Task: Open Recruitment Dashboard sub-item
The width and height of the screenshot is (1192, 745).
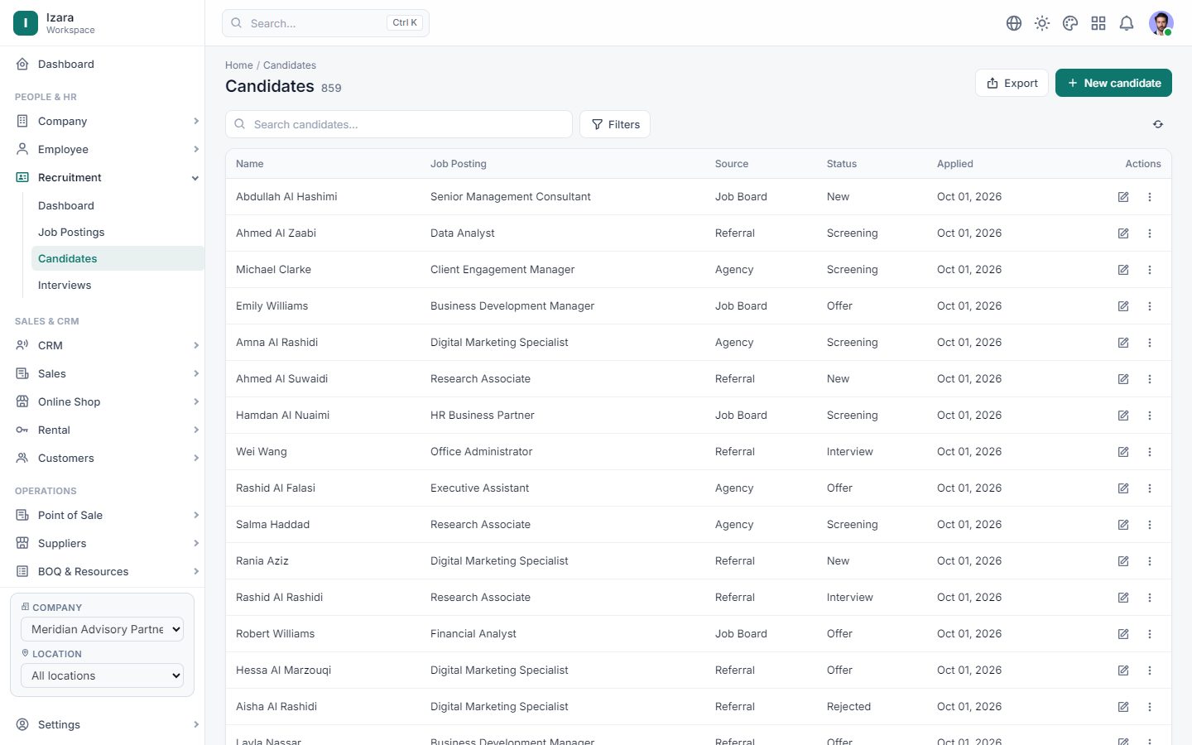Action: click(x=118, y=205)
